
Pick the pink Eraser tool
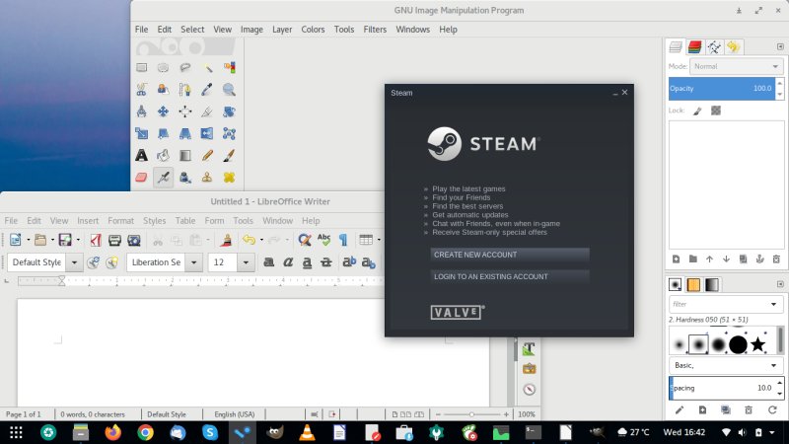pyautogui.click(x=141, y=178)
